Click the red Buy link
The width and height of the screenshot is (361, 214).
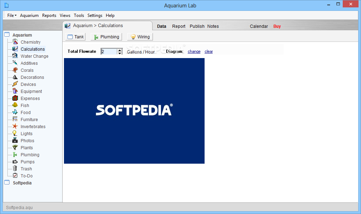pyautogui.click(x=277, y=26)
